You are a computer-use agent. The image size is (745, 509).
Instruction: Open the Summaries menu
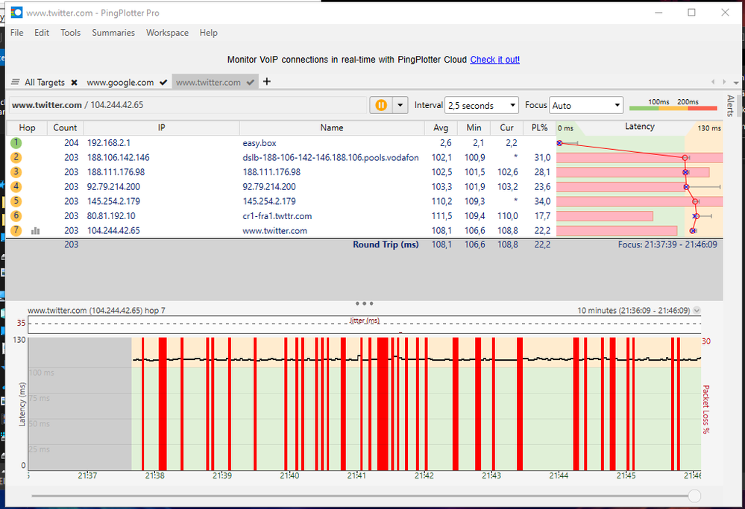pos(113,32)
